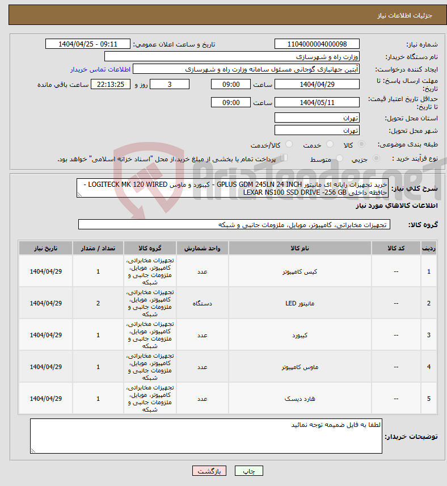
Task: Click the remaining time 22:13:25 field
Action: point(111,84)
